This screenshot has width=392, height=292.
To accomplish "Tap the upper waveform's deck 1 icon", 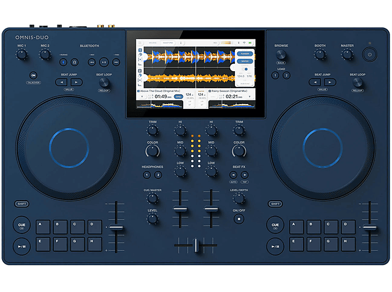I will click(x=140, y=50).
